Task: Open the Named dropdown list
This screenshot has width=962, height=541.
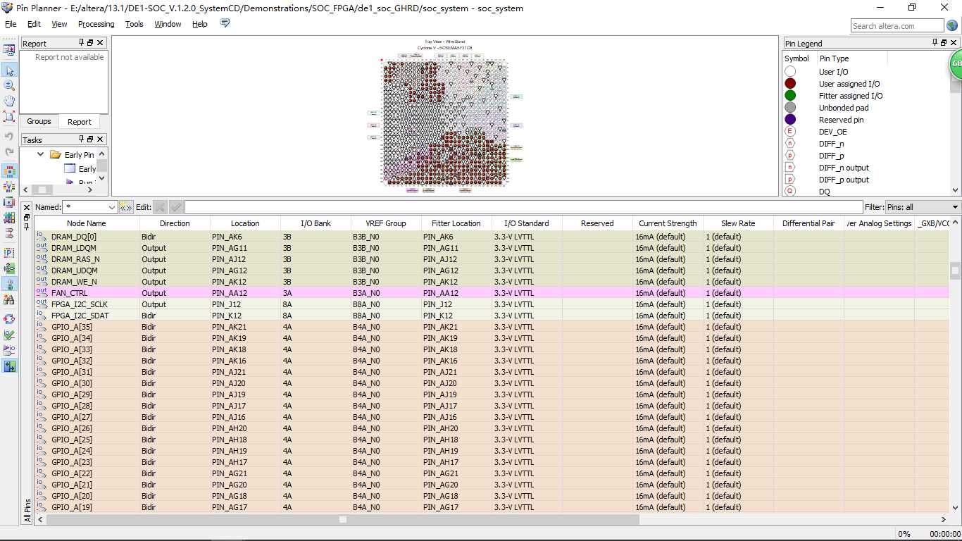Action: pyautogui.click(x=111, y=207)
